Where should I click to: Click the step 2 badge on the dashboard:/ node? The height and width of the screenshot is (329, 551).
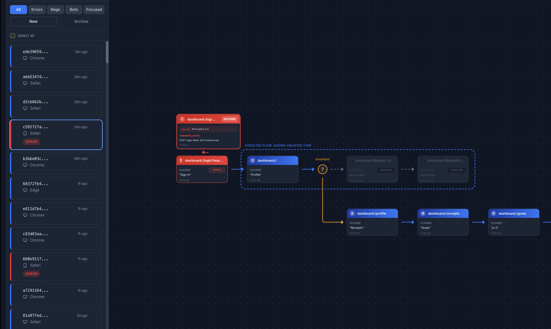tap(252, 160)
